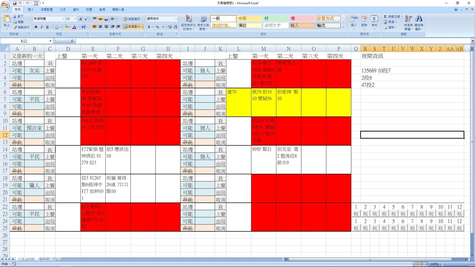Apply the 好 cell style

[x=276, y=19]
